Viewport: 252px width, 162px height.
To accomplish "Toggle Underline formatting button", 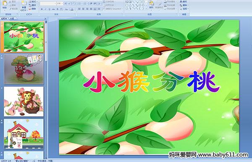I will click(x=49, y=9).
